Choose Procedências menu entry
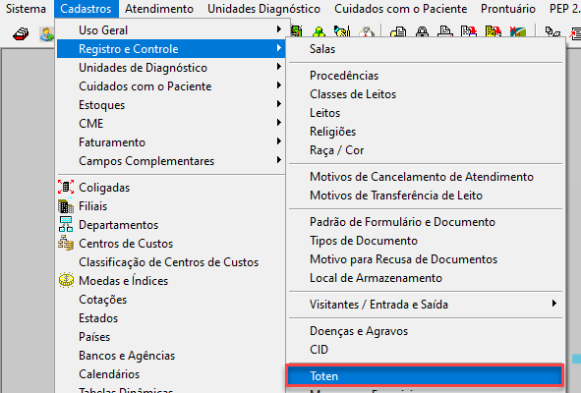 click(426, 76)
